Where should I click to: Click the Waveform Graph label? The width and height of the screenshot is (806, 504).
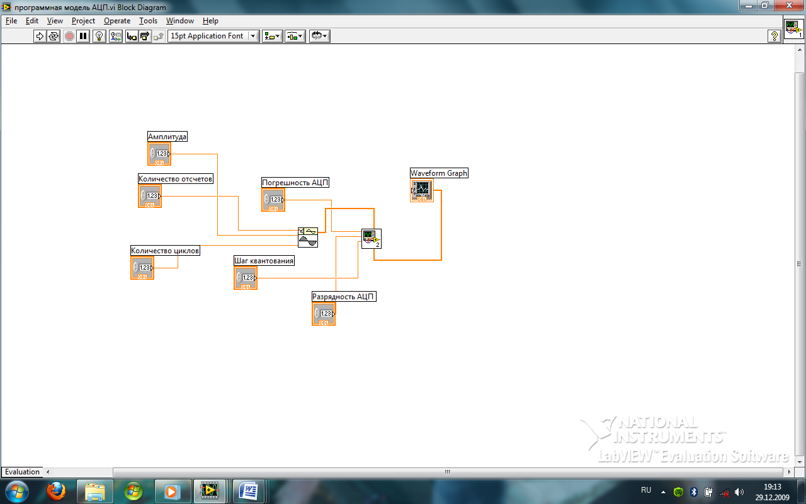click(439, 173)
